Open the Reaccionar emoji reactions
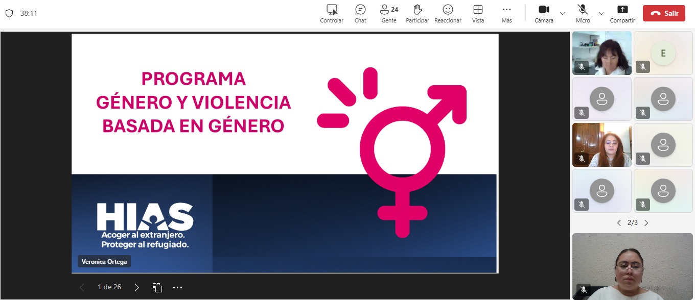 click(448, 10)
